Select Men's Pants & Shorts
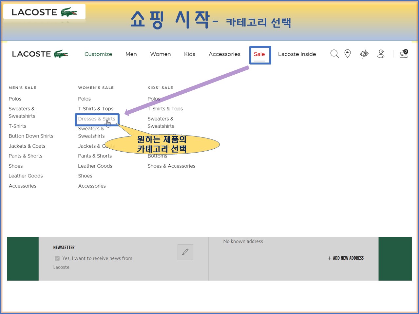The image size is (419, 314). [x=26, y=156]
